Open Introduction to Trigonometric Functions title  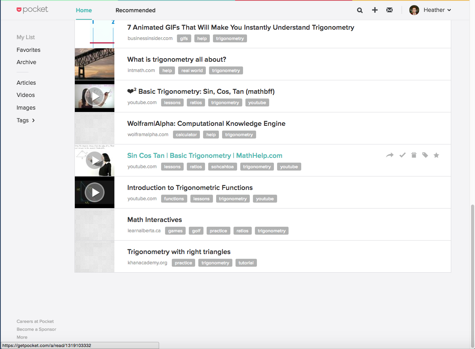(x=190, y=188)
